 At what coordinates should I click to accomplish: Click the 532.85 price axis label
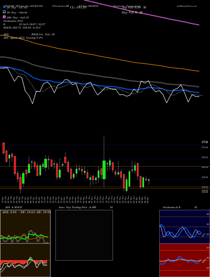click(x=205, y=177)
